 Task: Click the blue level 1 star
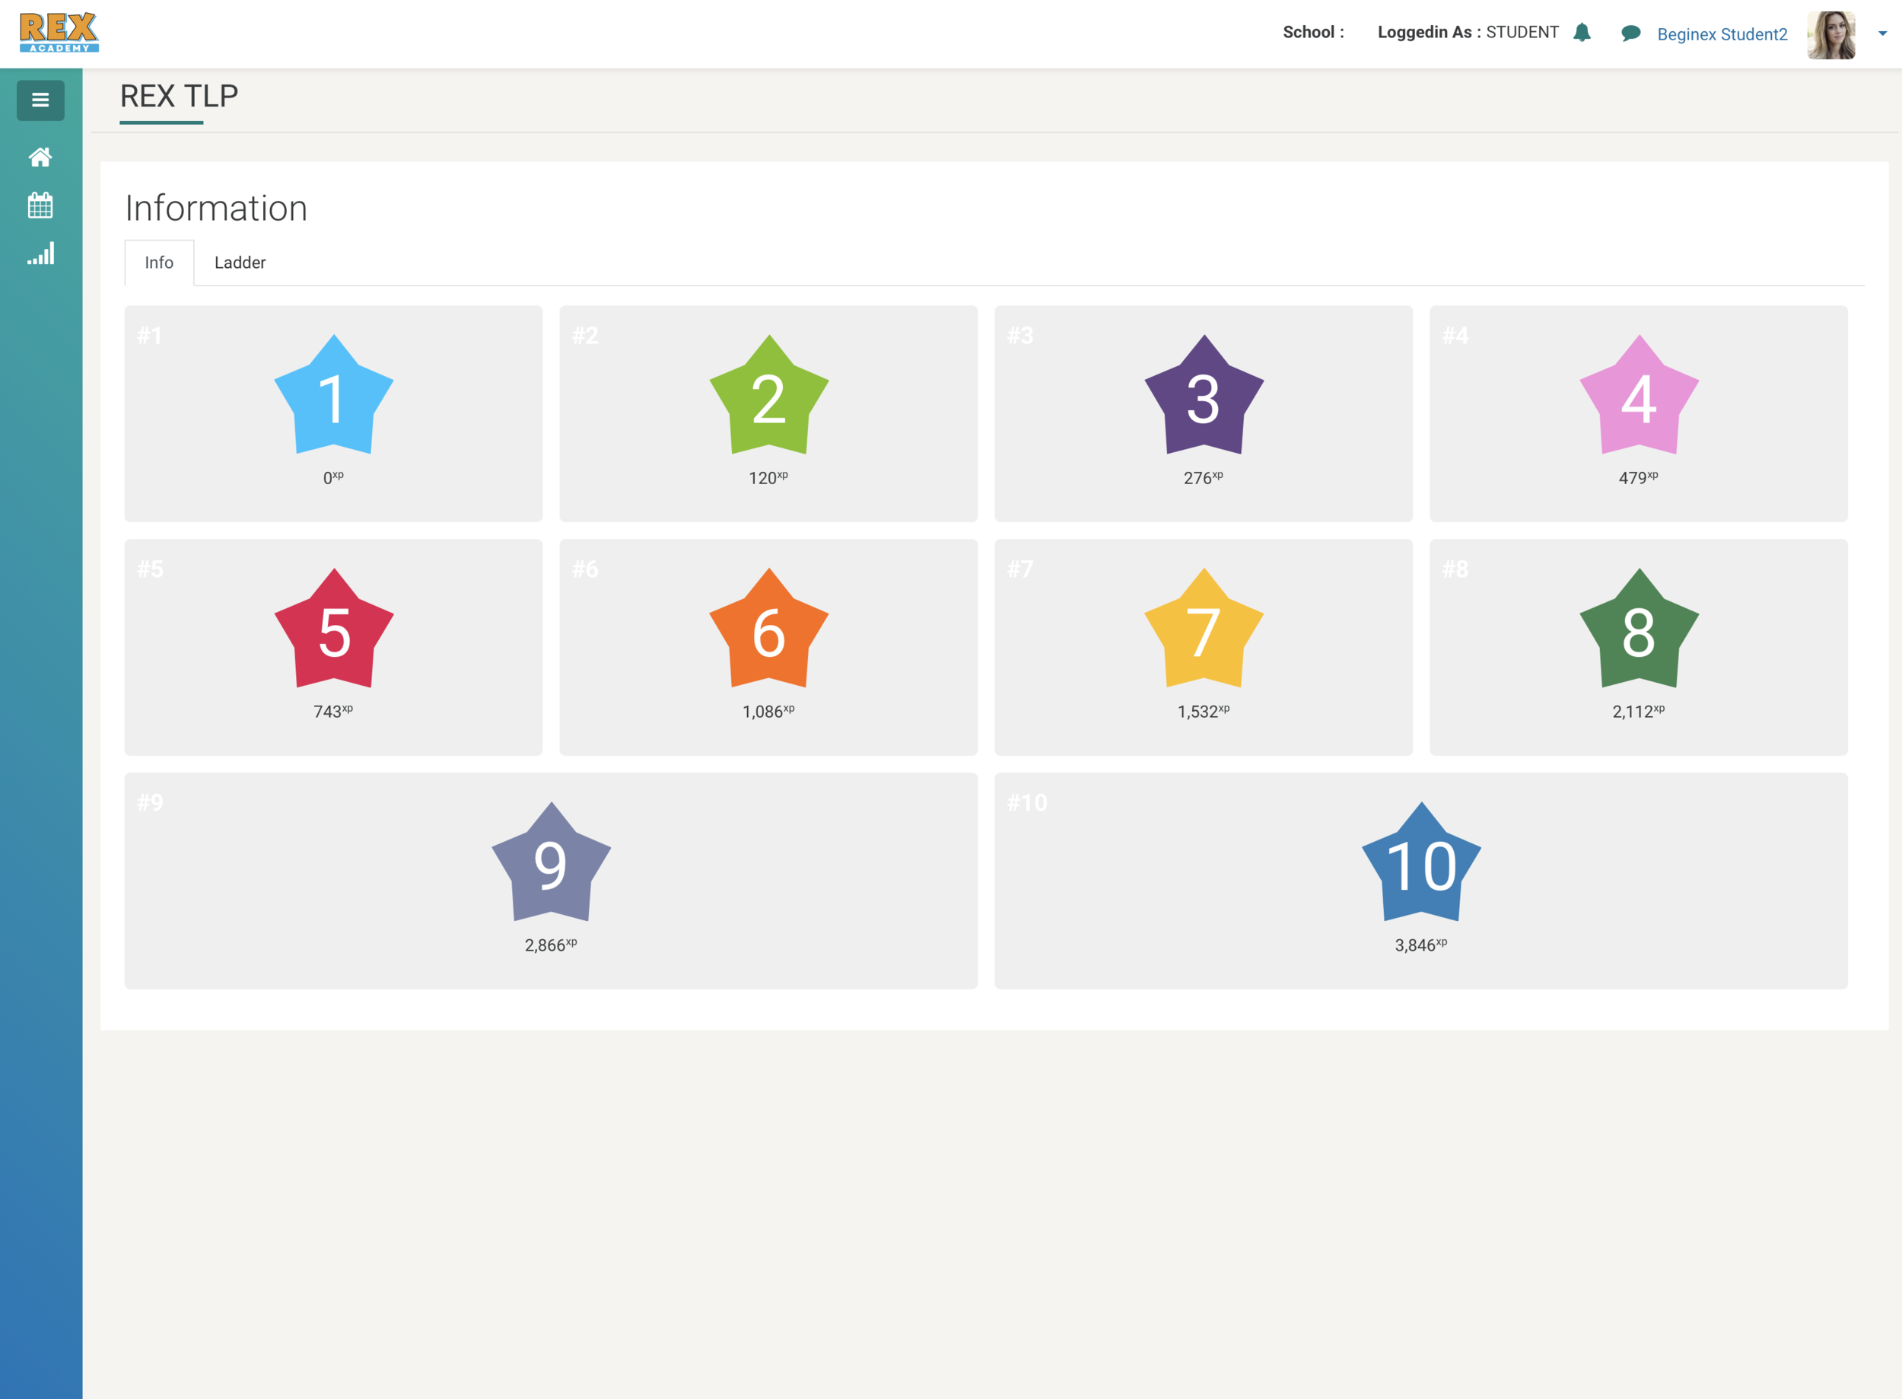pos(333,397)
